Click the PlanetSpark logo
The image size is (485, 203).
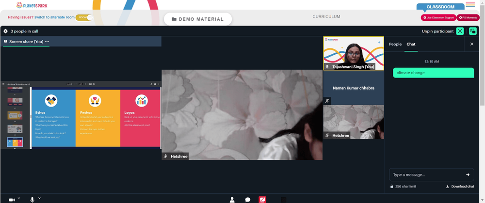coord(32,5)
